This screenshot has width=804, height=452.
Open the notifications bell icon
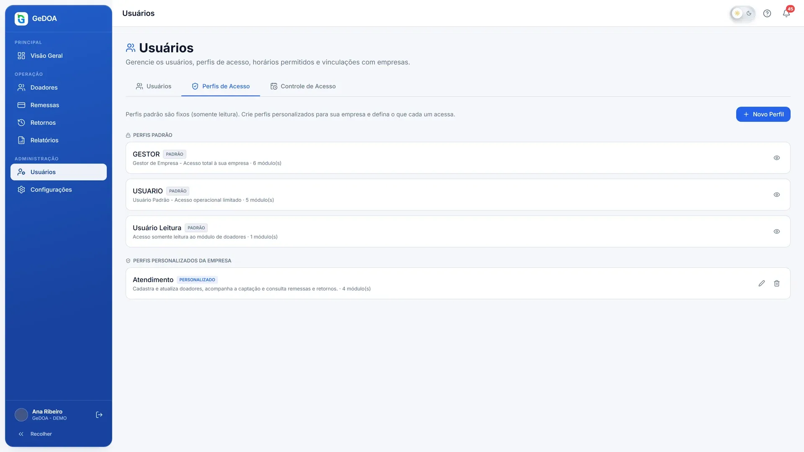point(786,13)
